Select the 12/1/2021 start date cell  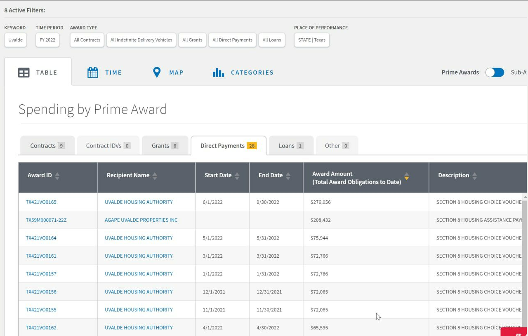222,292
